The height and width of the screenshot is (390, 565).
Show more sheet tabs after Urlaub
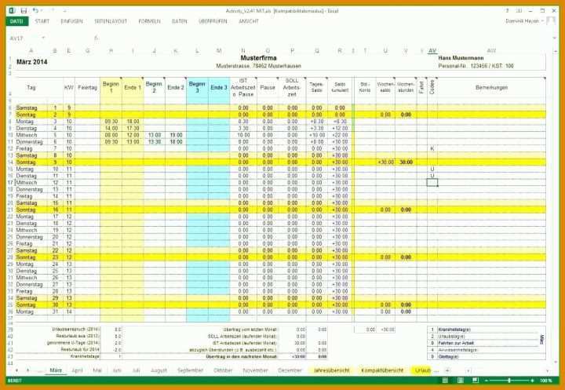pos(437,370)
